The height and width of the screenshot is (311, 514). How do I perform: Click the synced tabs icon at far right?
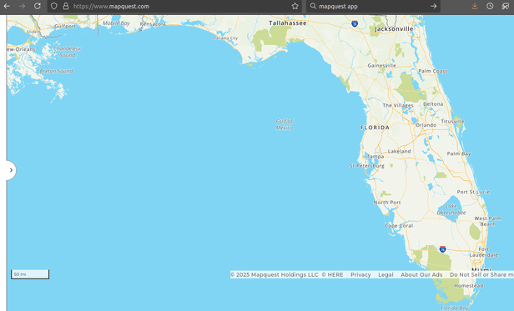pyautogui.click(x=505, y=6)
